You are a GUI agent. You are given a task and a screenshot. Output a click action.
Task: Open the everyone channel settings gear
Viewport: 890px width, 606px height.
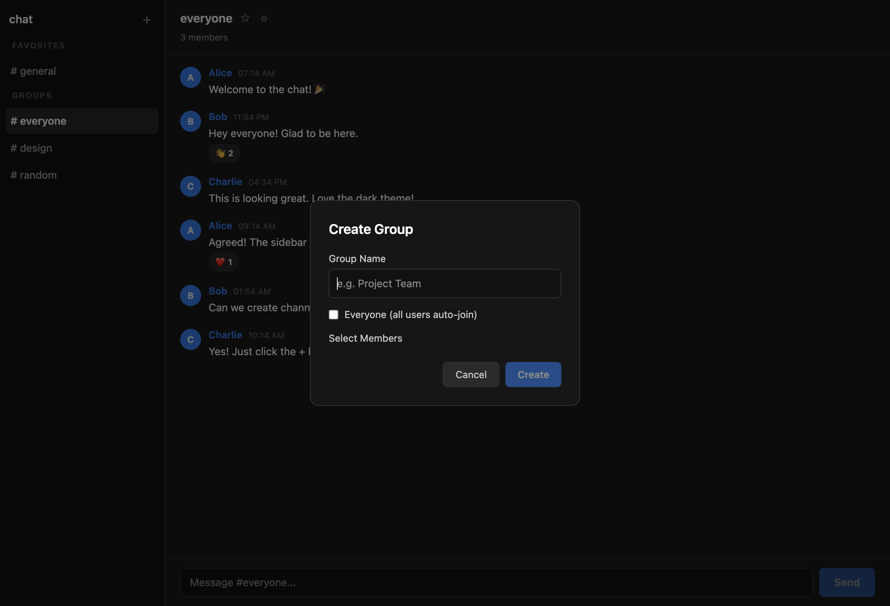264,18
